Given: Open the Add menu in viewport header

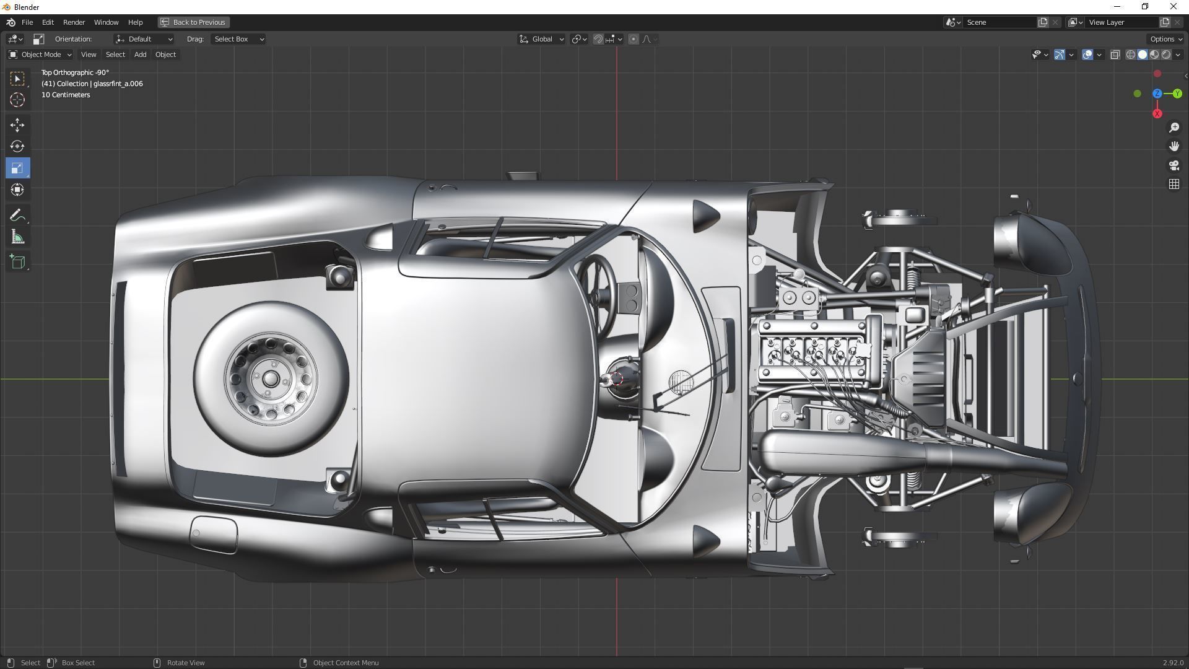Looking at the screenshot, I should pyautogui.click(x=140, y=55).
